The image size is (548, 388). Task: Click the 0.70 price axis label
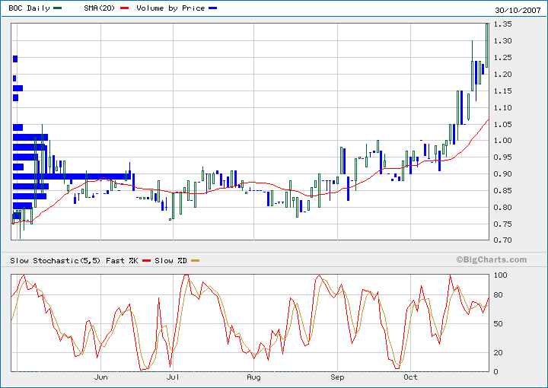click(502, 241)
